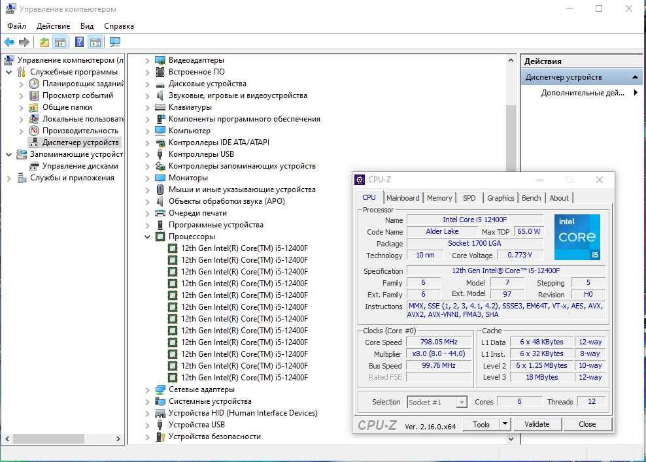Click the CPU-Z title bar app icon
The image size is (646, 462).
coord(359,180)
